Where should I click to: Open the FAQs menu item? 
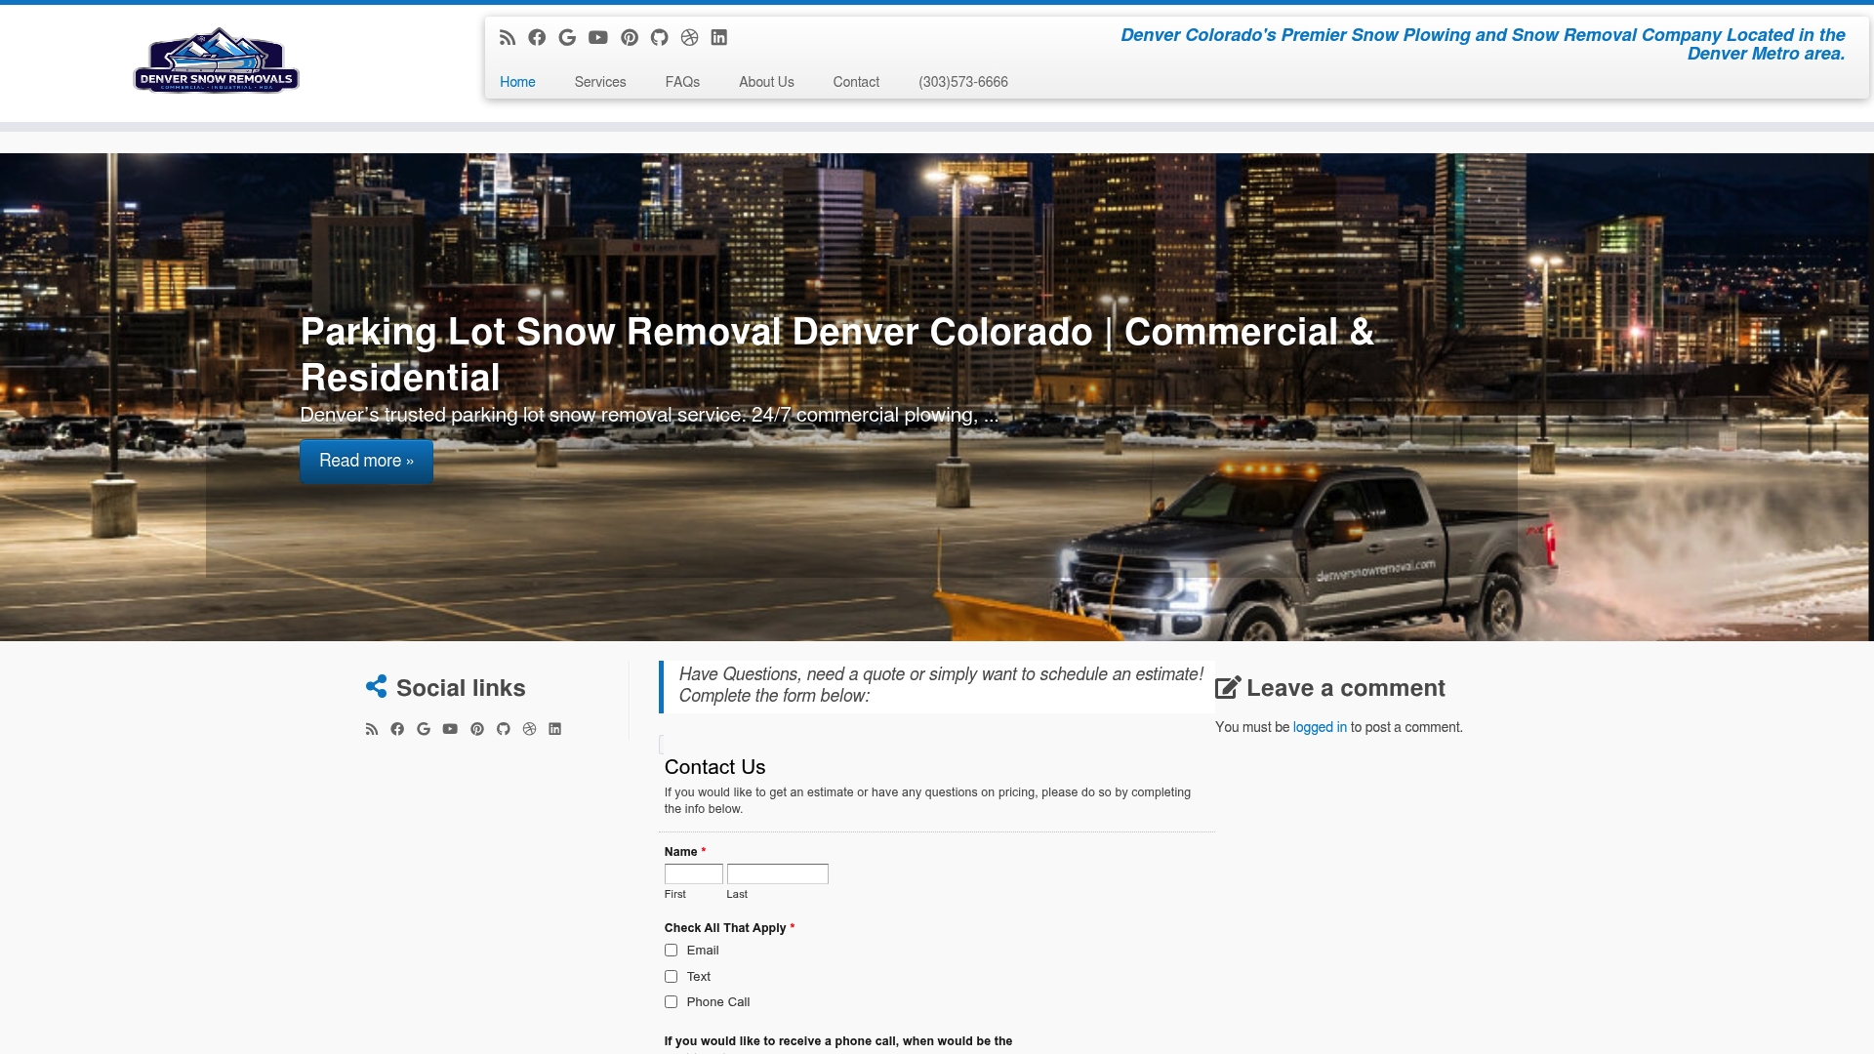[682, 82]
